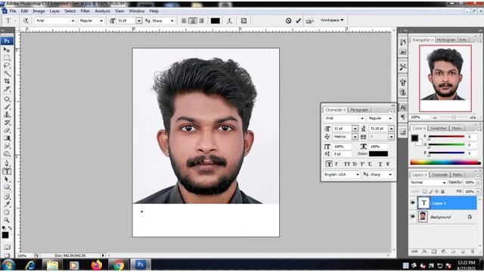Select the Eyedropper tool
The width and height of the screenshot is (484, 272).
7,204
